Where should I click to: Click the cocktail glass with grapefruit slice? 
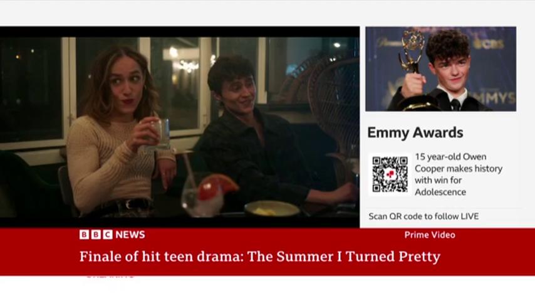(208, 195)
